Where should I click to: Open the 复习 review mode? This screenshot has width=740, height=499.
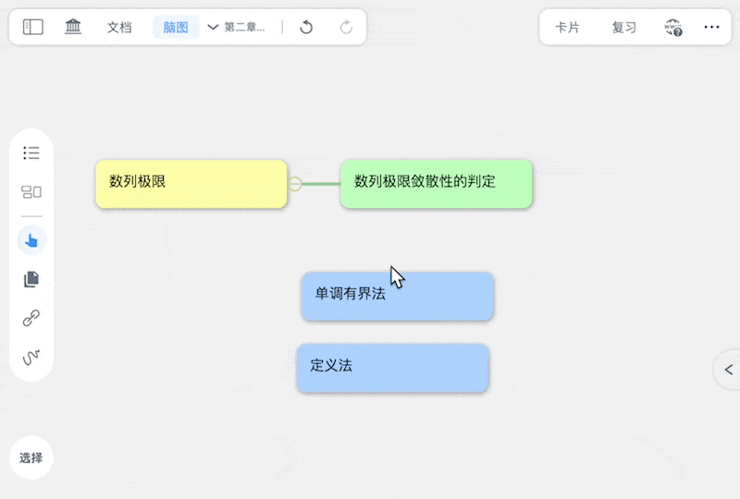623,28
